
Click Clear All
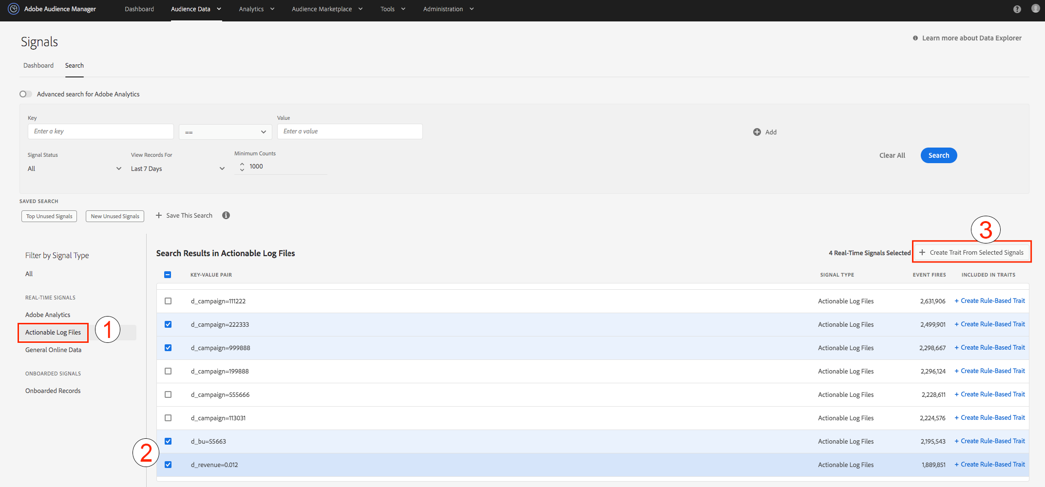[893, 155]
